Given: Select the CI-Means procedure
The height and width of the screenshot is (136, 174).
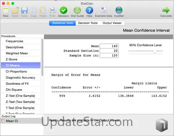Looking at the screenshot, I should 21,65.
